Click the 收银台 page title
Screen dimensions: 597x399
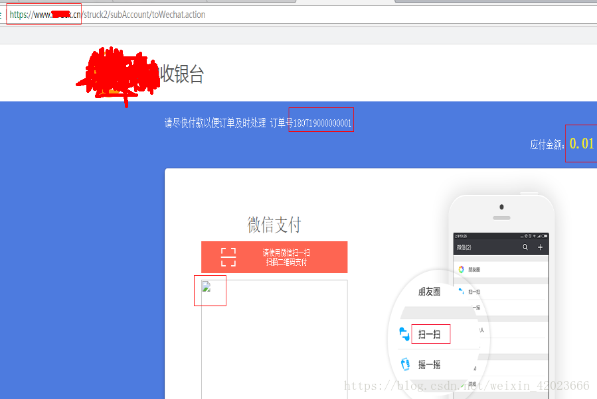(181, 74)
